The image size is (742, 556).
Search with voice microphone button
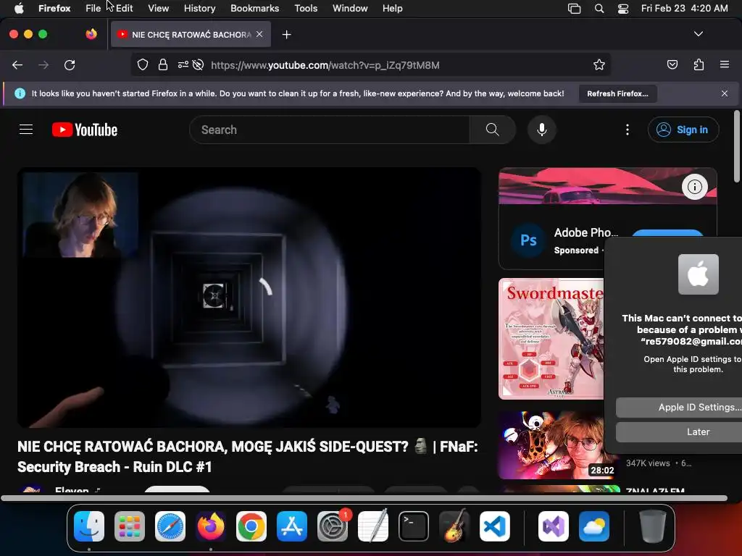pyautogui.click(x=542, y=130)
